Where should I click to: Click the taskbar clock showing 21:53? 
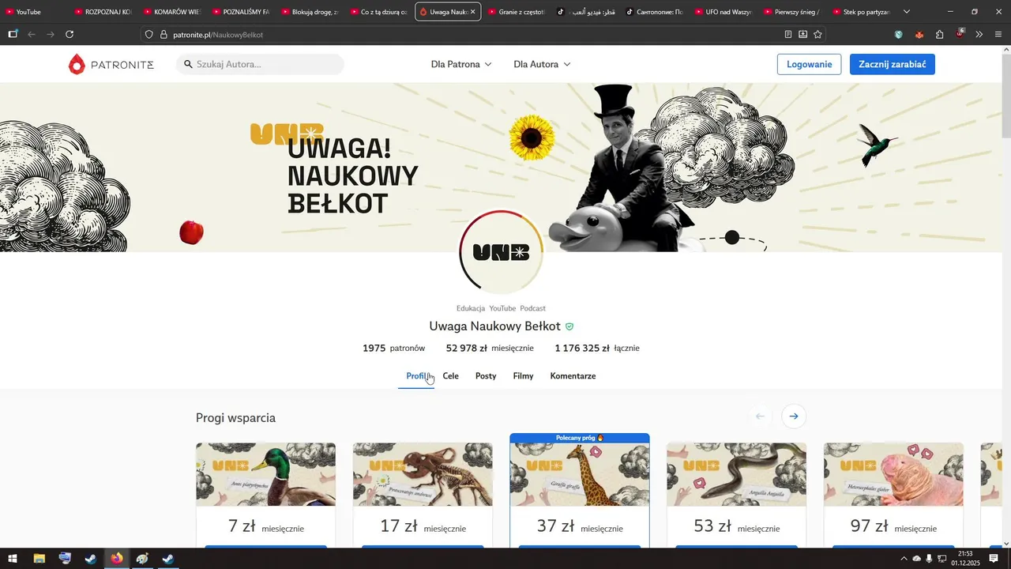pos(965,559)
